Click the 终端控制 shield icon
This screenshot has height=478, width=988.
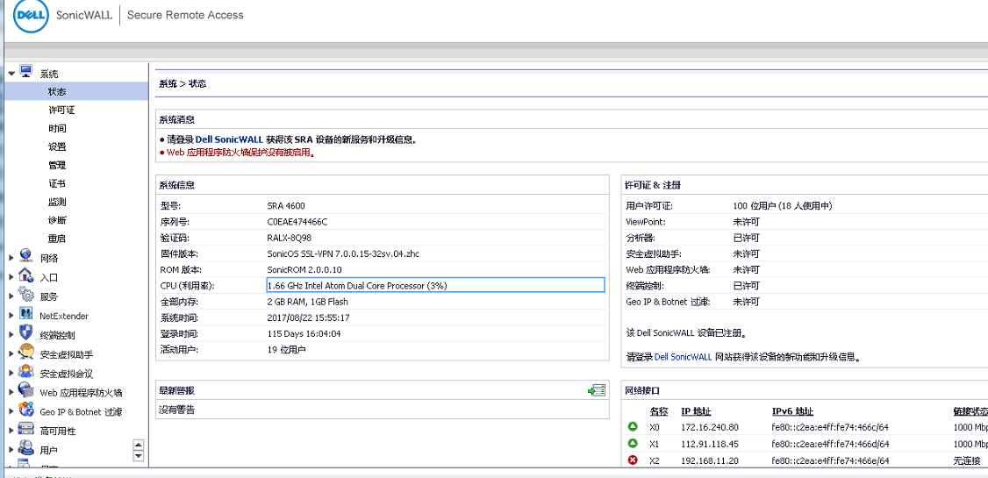(x=26, y=334)
